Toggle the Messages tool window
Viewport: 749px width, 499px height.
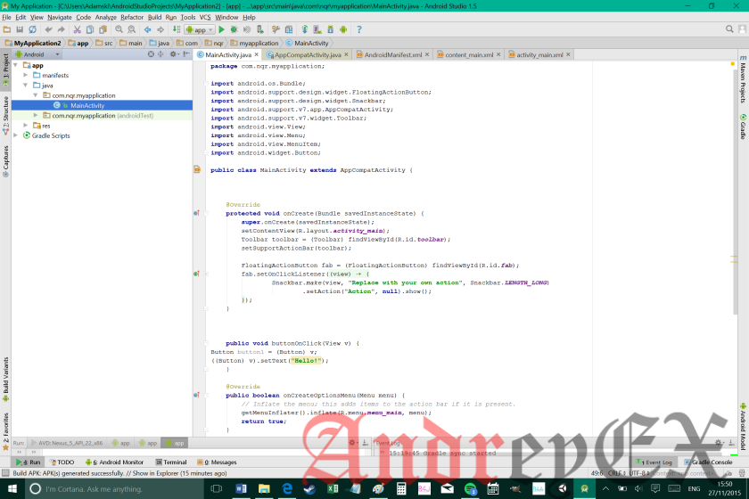coord(217,462)
